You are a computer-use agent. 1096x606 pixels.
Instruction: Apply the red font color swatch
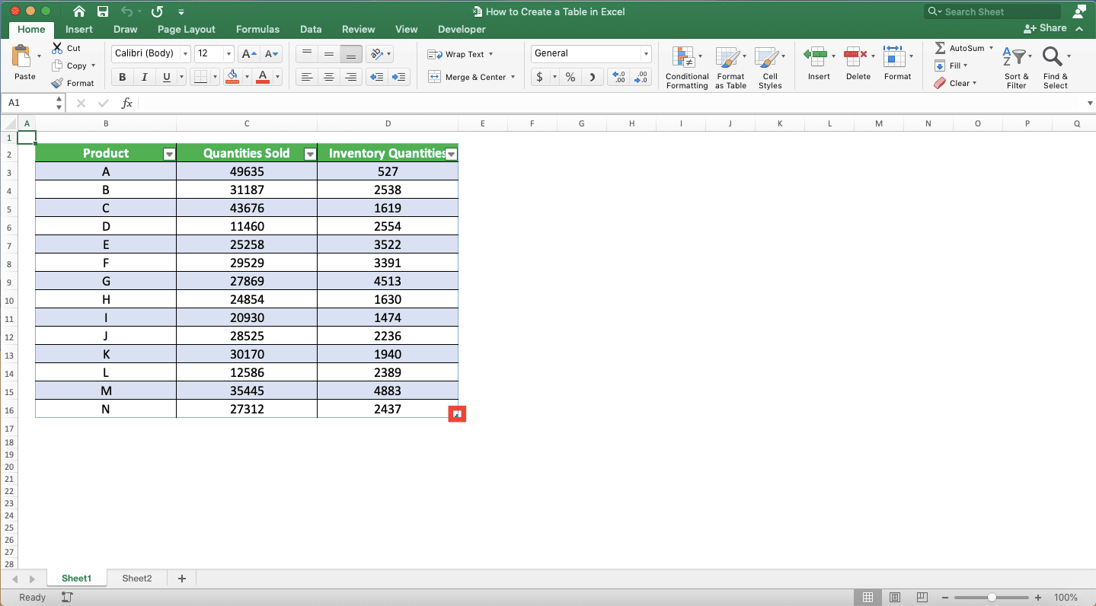tap(263, 77)
